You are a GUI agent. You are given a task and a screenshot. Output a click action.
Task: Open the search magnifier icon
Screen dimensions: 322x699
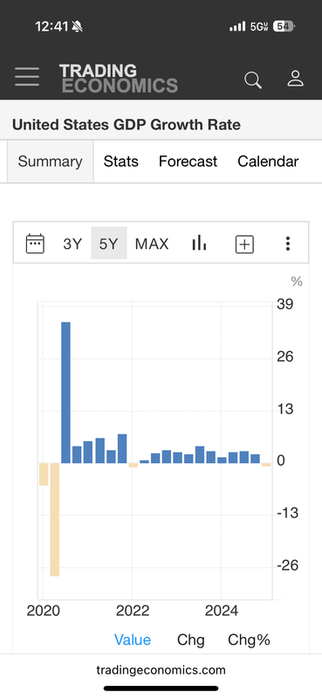coord(253,80)
